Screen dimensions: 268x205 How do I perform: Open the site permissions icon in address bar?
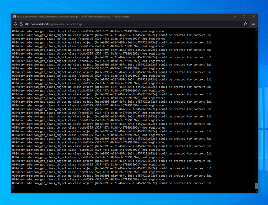[27, 24]
